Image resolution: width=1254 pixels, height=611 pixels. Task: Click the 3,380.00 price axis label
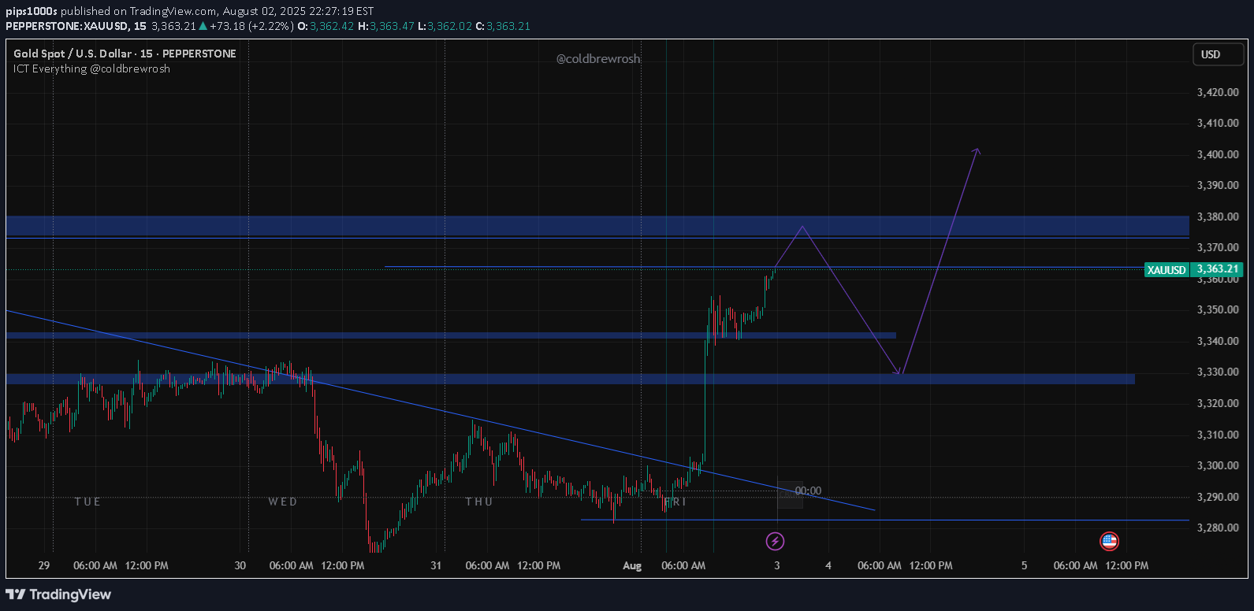point(1218,217)
